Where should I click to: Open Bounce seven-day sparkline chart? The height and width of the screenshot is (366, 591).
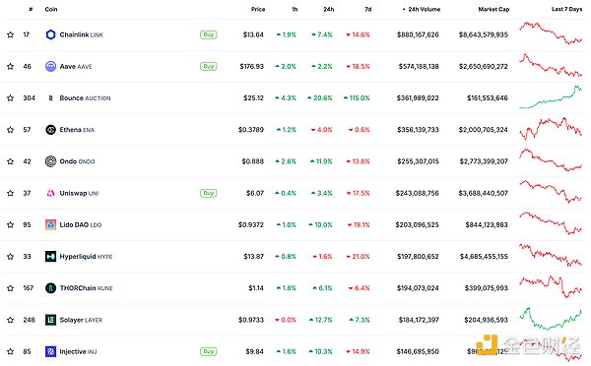(x=551, y=97)
